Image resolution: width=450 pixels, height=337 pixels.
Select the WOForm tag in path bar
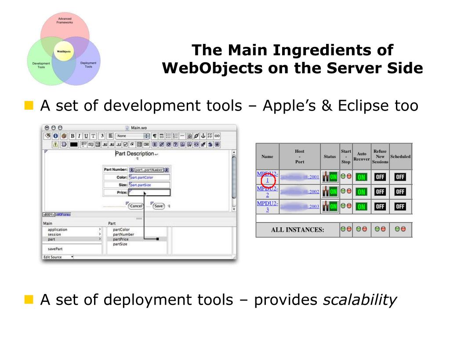tap(63, 214)
